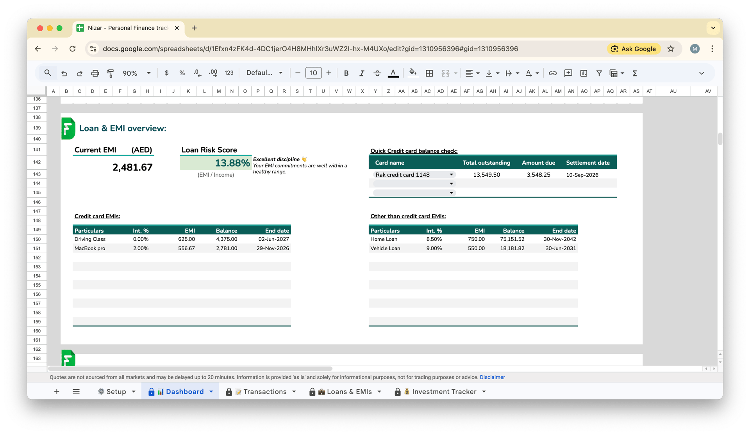Viewport: 750px width, 435px height.
Task: Click the insert chart icon
Action: 583,73
